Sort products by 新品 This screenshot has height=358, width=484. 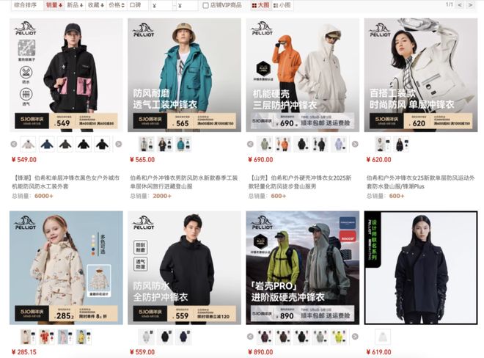point(75,5)
